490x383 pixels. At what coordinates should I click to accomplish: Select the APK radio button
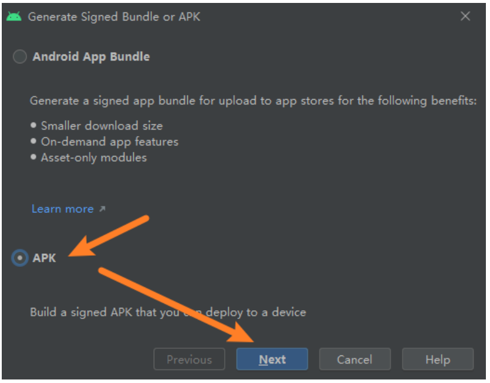[x=20, y=257]
